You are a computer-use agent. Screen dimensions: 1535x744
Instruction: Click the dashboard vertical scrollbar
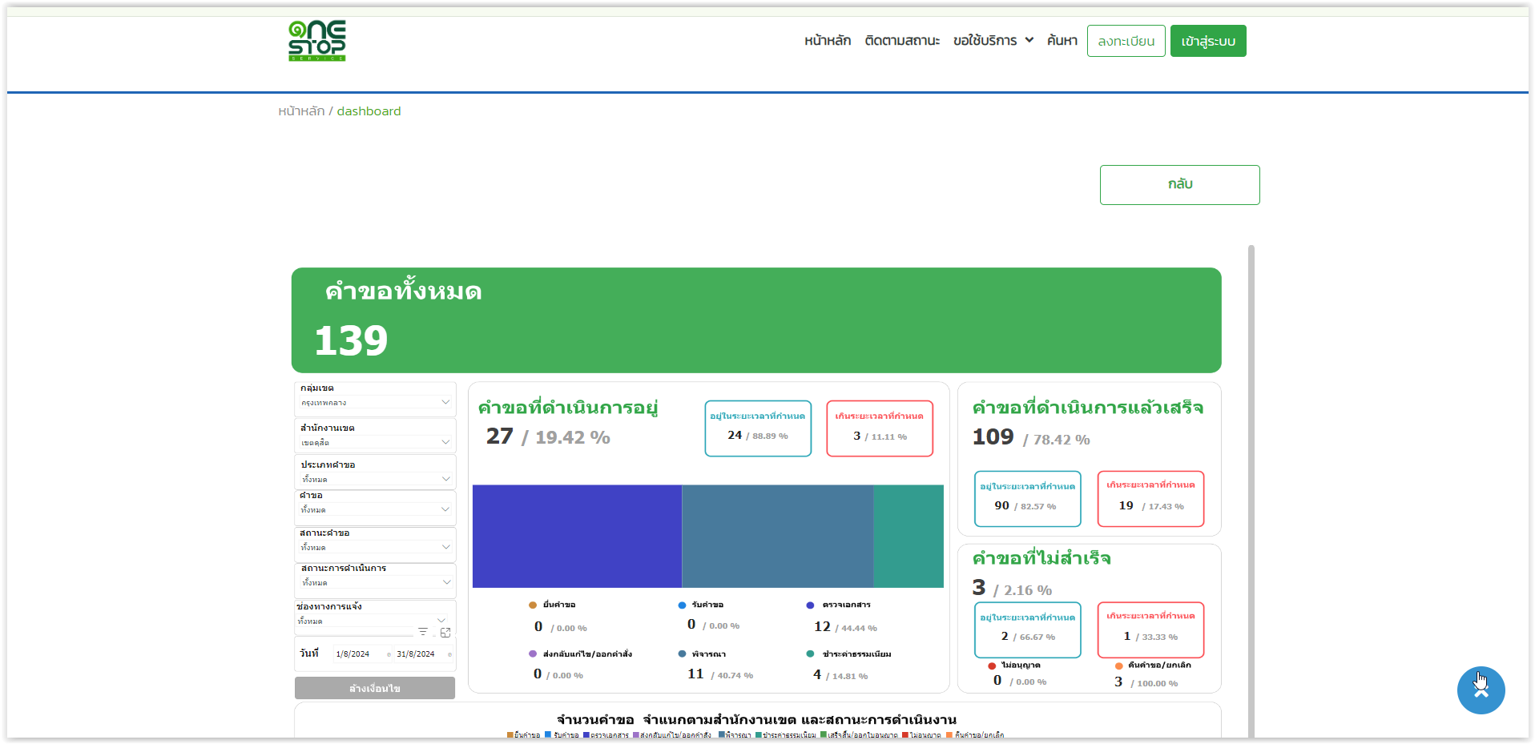pyautogui.click(x=1251, y=481)
